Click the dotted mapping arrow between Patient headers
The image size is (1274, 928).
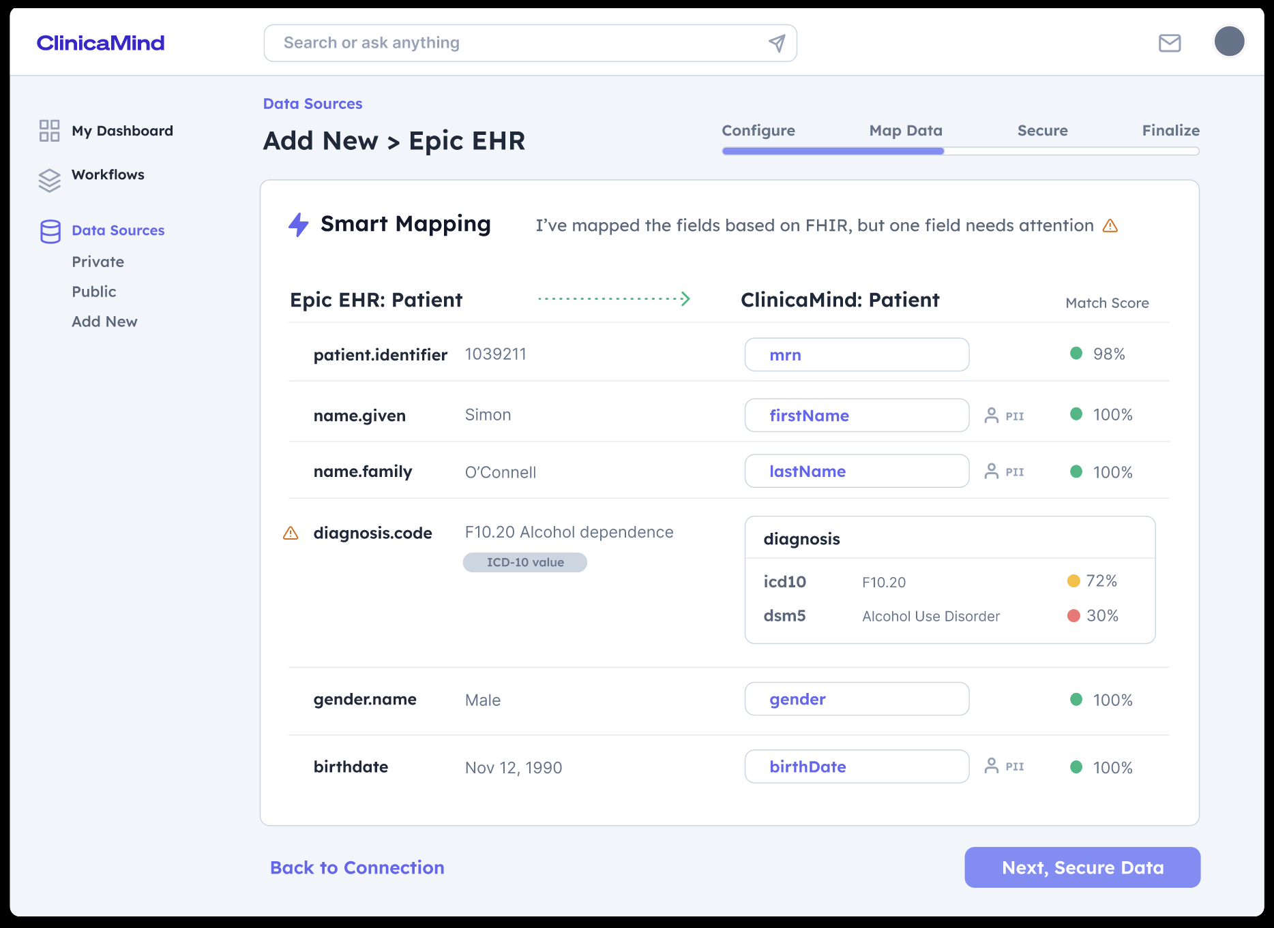point(614,298)
